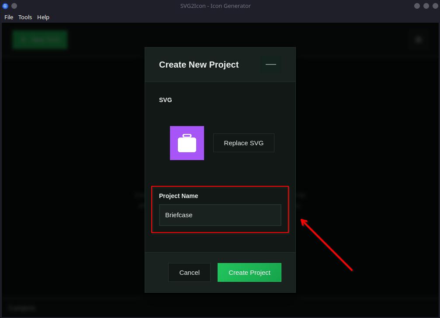440x318 pixels.
Task: Open the Tools menu
Action: (x=25, y=17)
